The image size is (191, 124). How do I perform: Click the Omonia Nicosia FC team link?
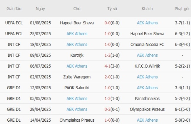(x=147, y=44)
